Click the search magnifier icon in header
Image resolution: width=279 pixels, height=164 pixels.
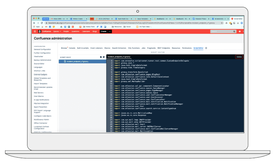point(234,32)
